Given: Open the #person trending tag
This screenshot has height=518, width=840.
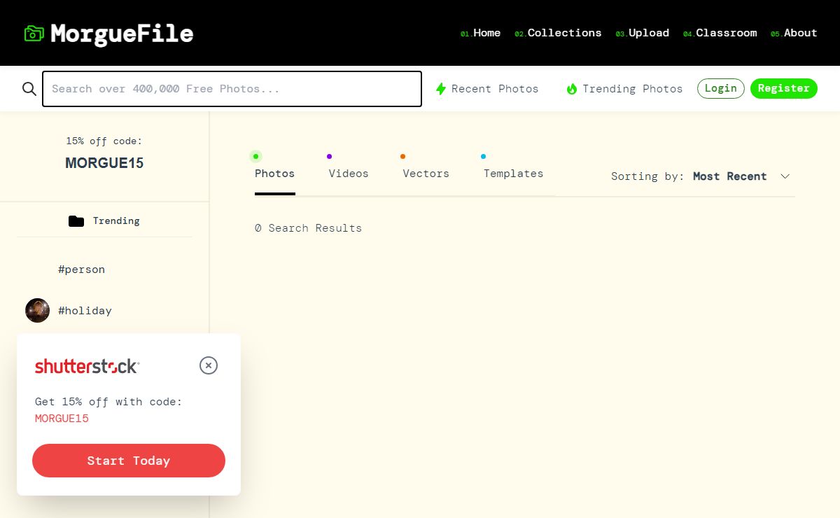Looking at the screenshot, I should 81,269.
